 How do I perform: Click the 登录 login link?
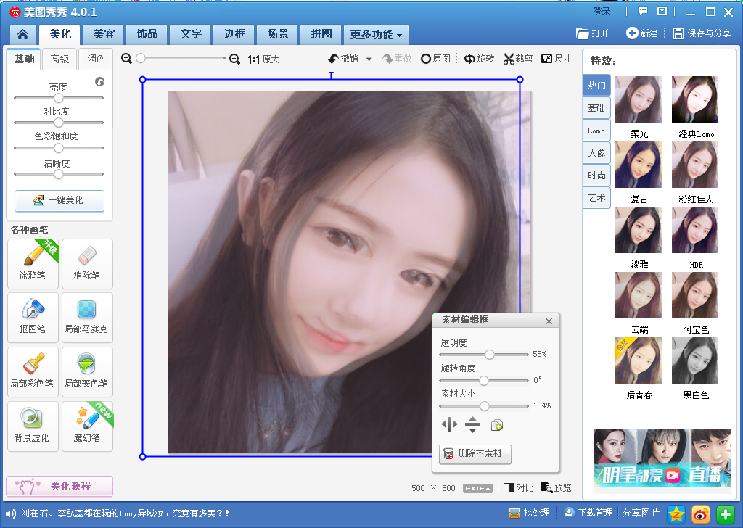pos(602,12)
